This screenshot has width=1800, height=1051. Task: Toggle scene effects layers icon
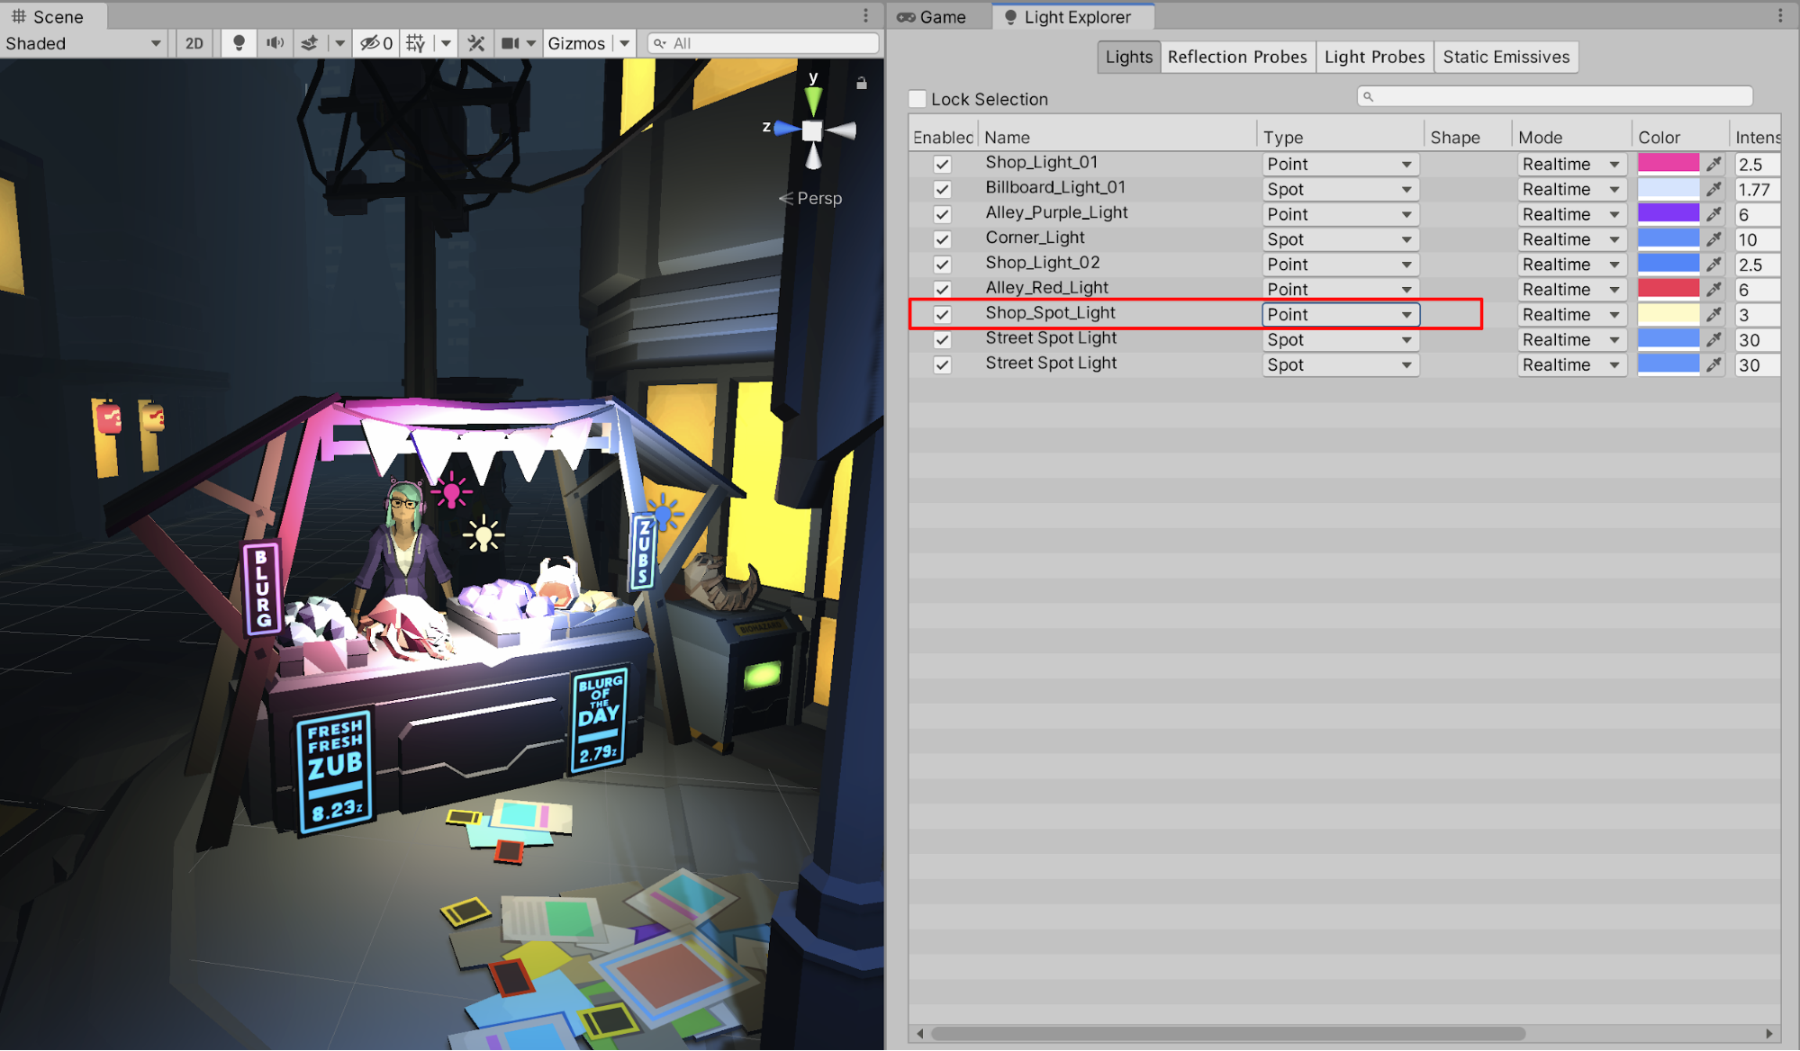(x=309, y=43)
